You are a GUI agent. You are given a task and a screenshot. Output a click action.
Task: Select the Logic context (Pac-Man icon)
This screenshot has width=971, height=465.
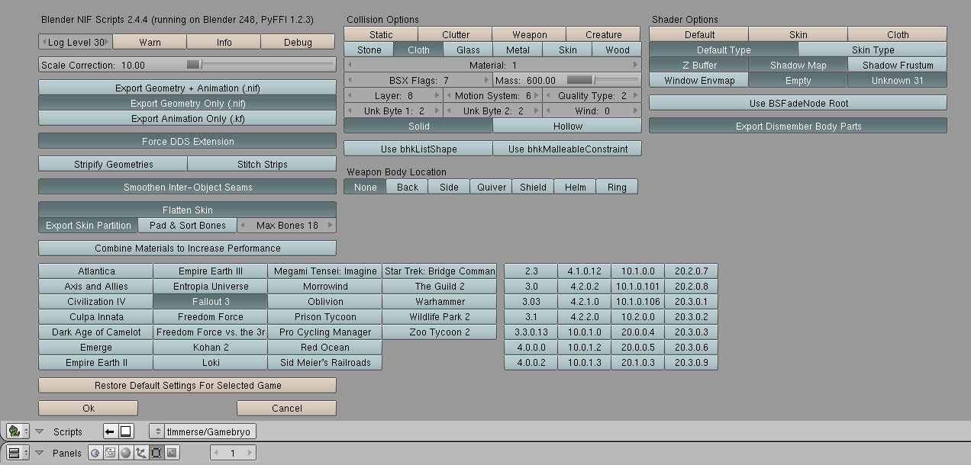(95, 453)
